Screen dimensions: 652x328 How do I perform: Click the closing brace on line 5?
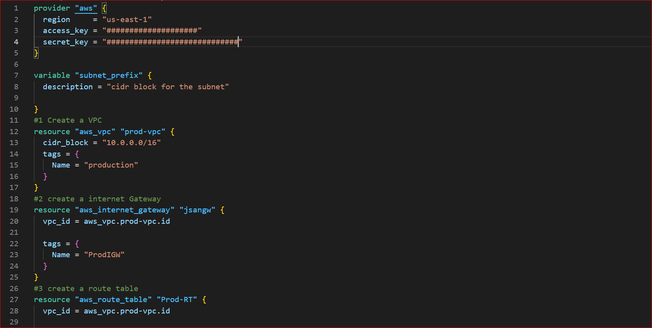[x=36, y=53]
